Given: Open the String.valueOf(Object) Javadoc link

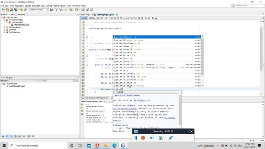Looking at the screenshot, I should 125,108.
